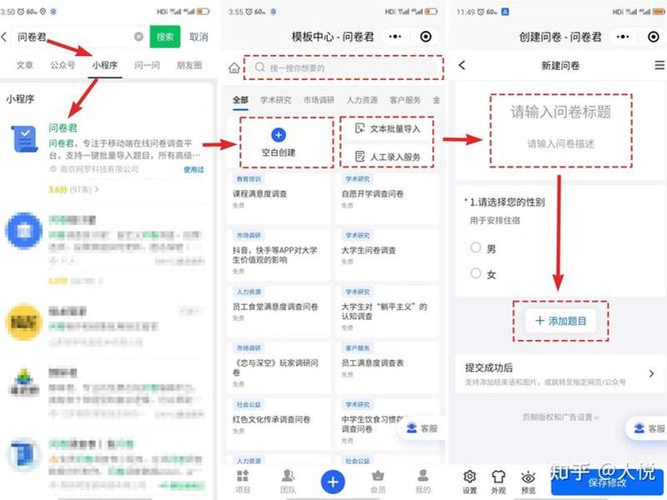This screenshot has height=500, width=667.
Task: Open the 朋友圈 tab
Action: (x=189, y=65)
